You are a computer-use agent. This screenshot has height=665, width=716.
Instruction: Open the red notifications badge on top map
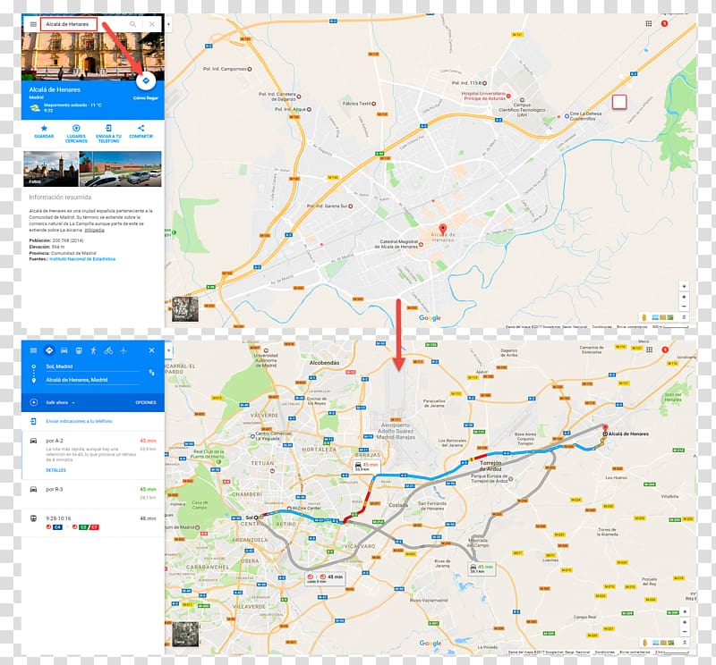pos(664,24)
